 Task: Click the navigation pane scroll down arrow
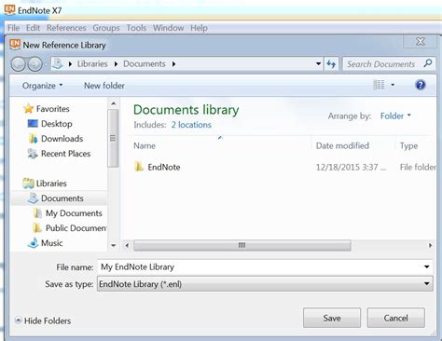click(x=114, y=245)
